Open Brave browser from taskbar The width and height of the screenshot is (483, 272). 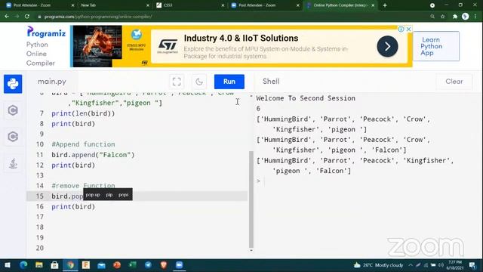coord(164,265)
